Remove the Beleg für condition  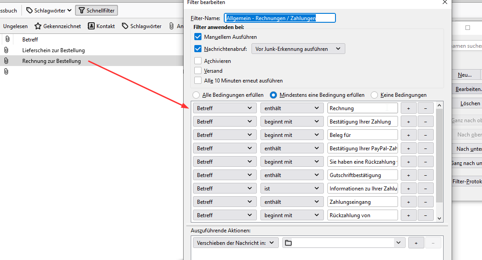click(425, 135)
